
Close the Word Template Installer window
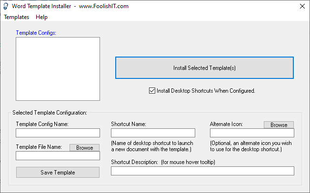[302, 6]
